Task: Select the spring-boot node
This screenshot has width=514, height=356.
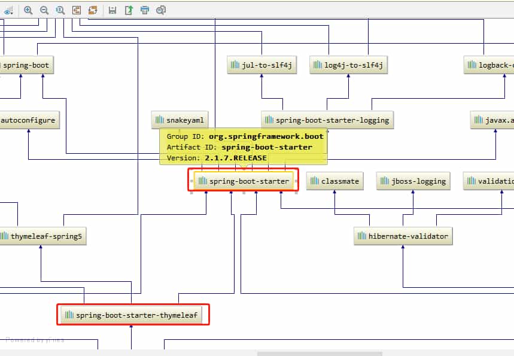Action: point(26,65)
